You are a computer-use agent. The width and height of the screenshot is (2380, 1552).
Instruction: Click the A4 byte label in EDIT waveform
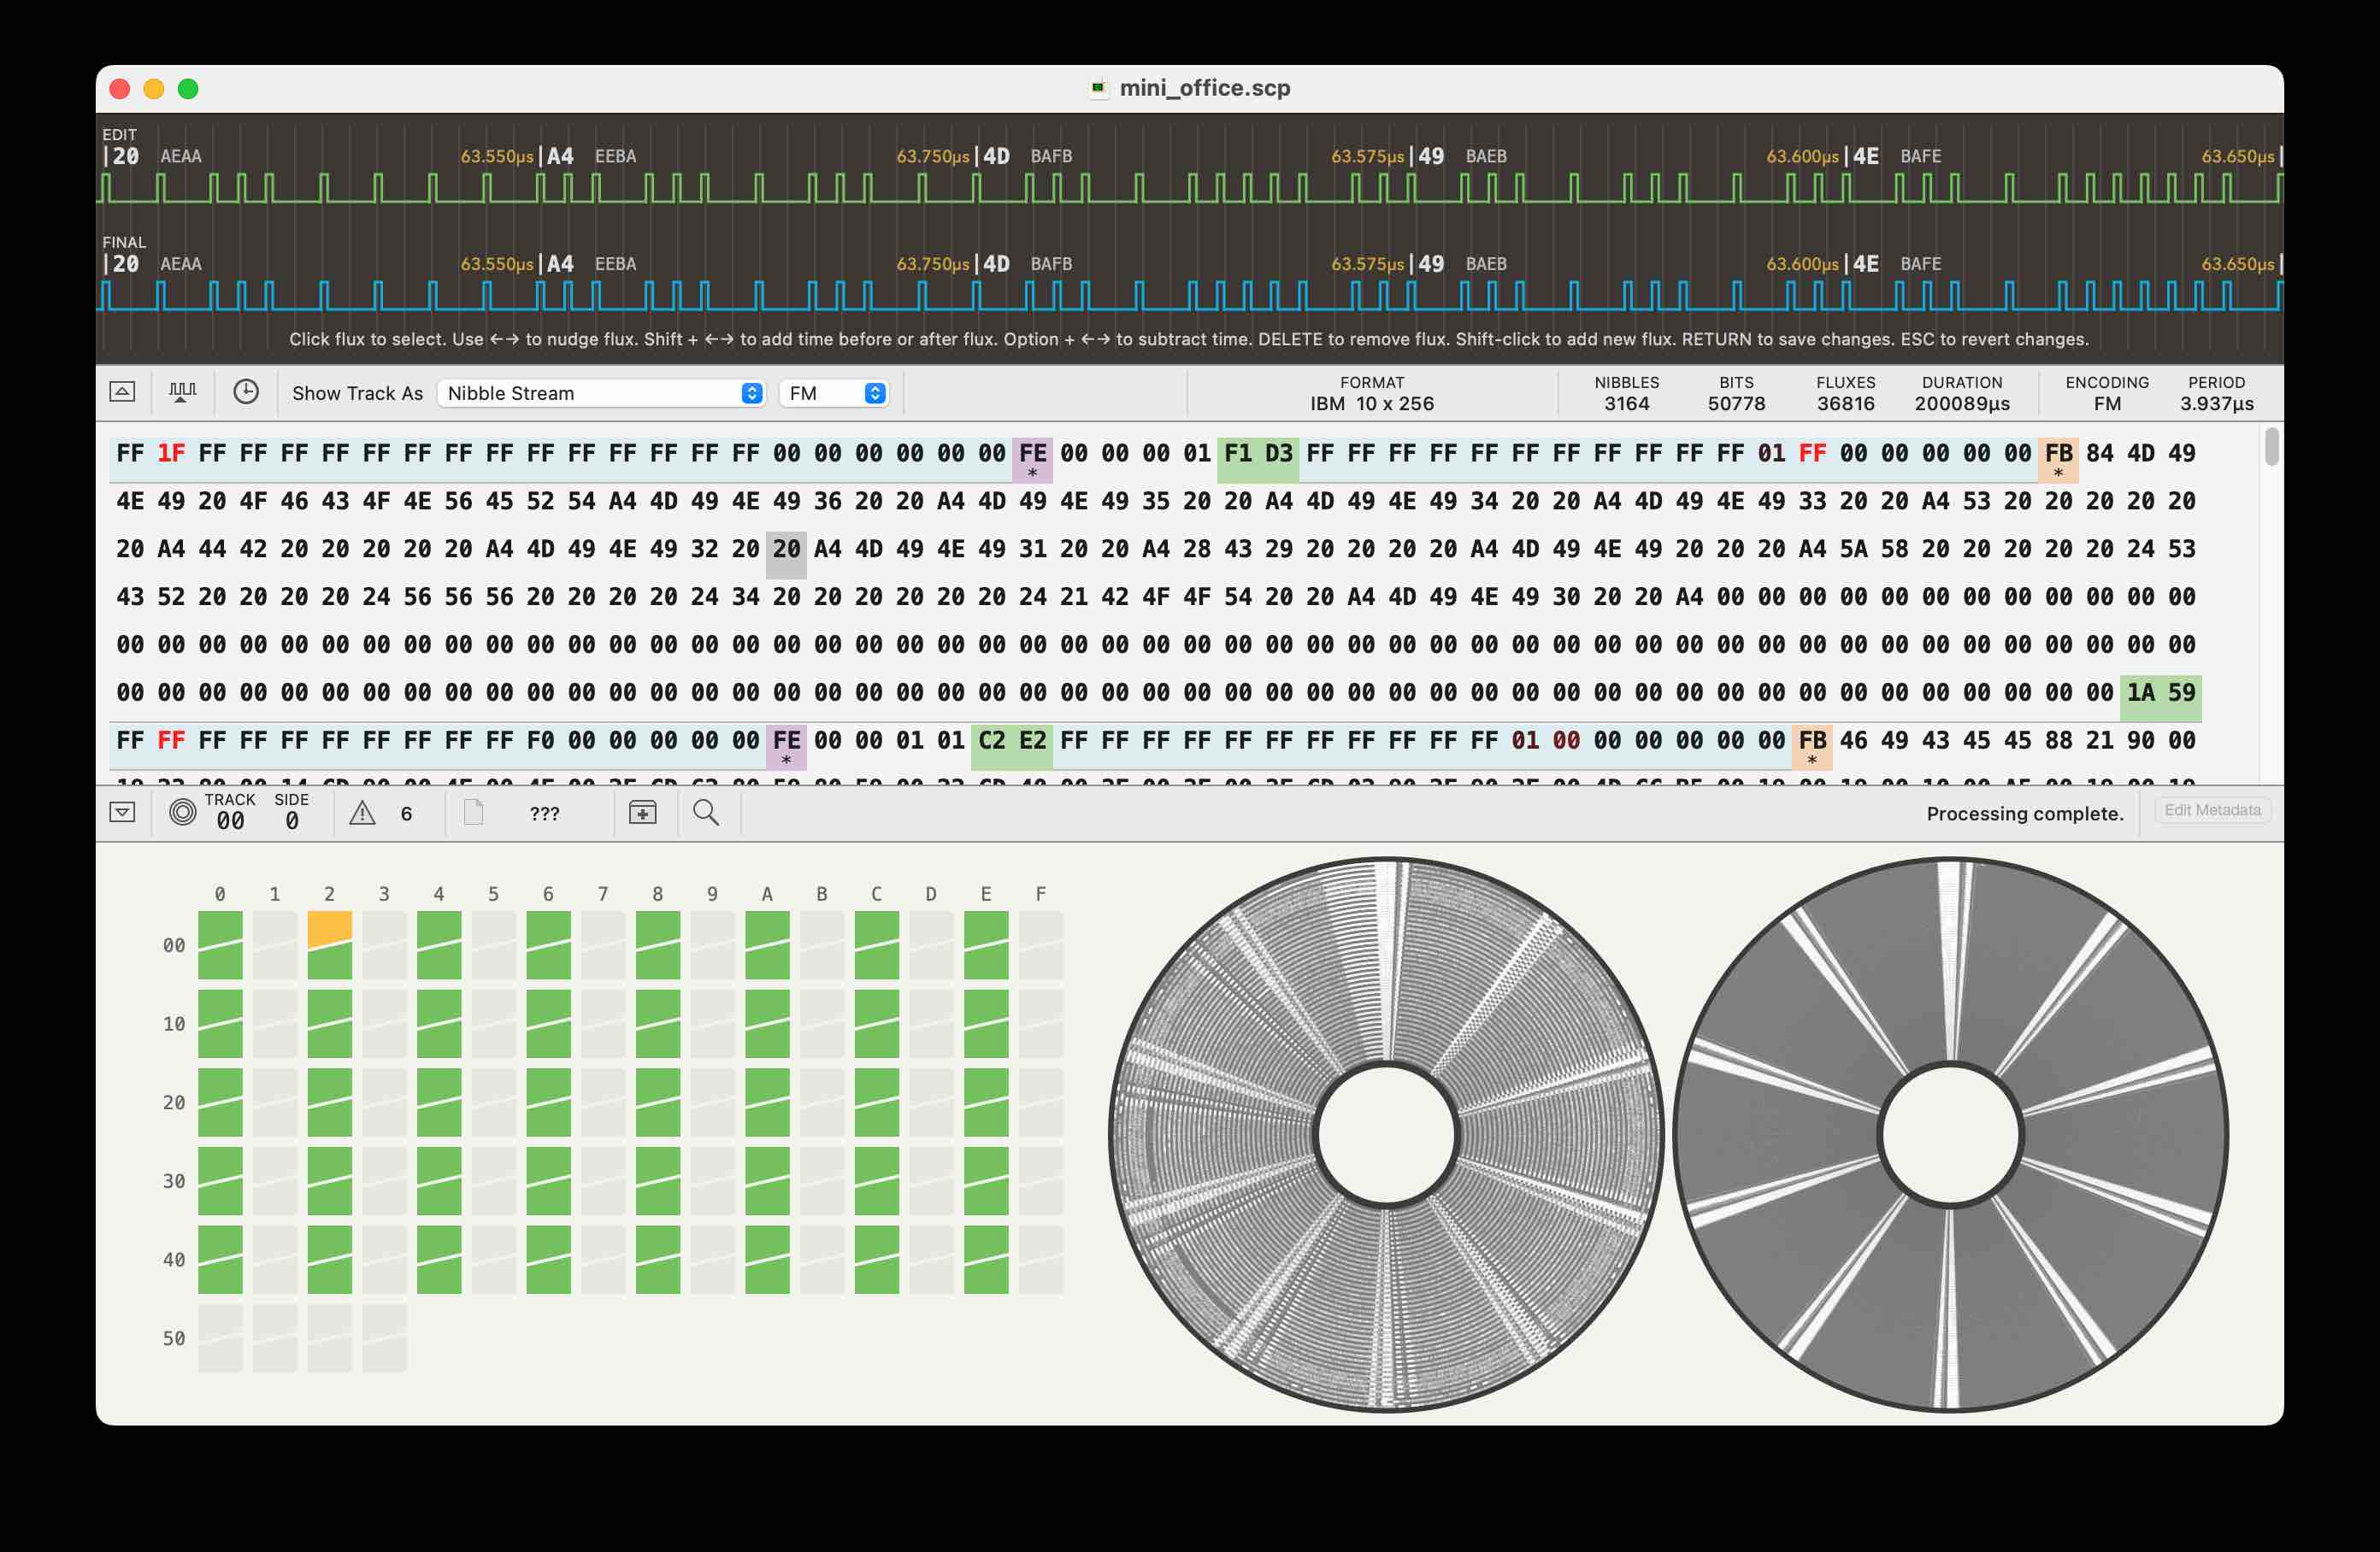(560, 156)
